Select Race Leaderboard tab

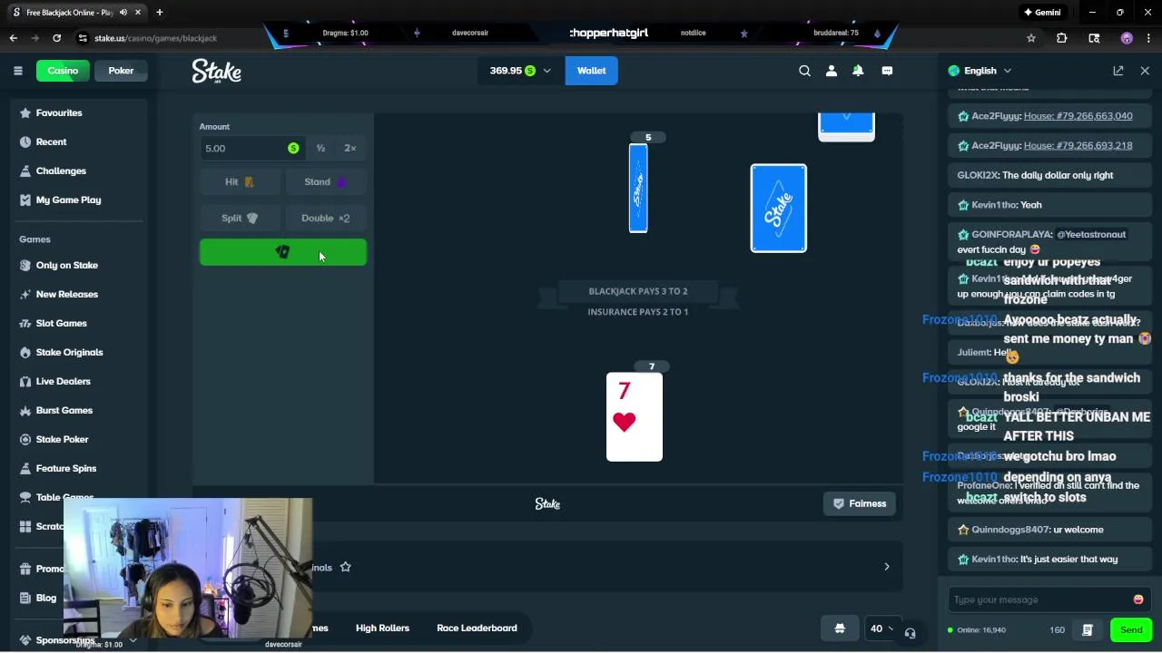coord(477,628)
